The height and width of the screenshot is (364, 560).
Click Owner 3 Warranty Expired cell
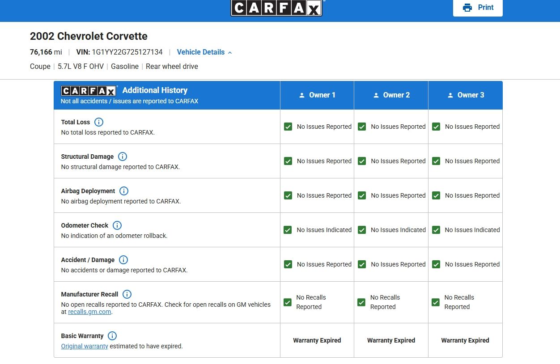[466, 340]
